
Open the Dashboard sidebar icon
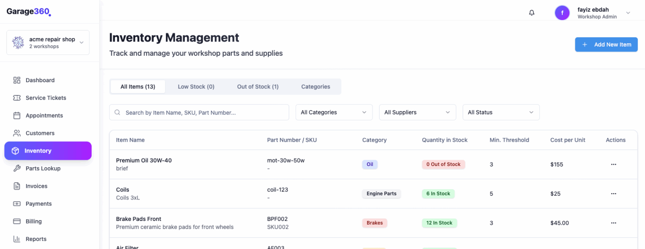[17, 80]
